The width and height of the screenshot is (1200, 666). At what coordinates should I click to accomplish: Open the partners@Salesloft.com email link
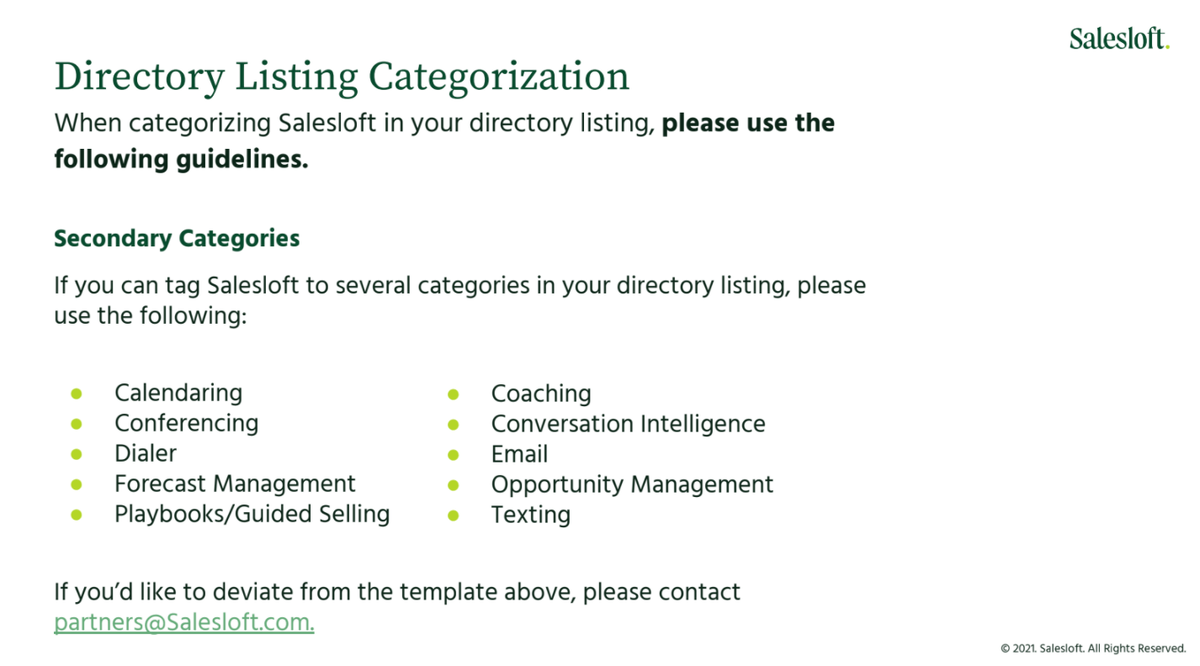(x=183, y=623)
